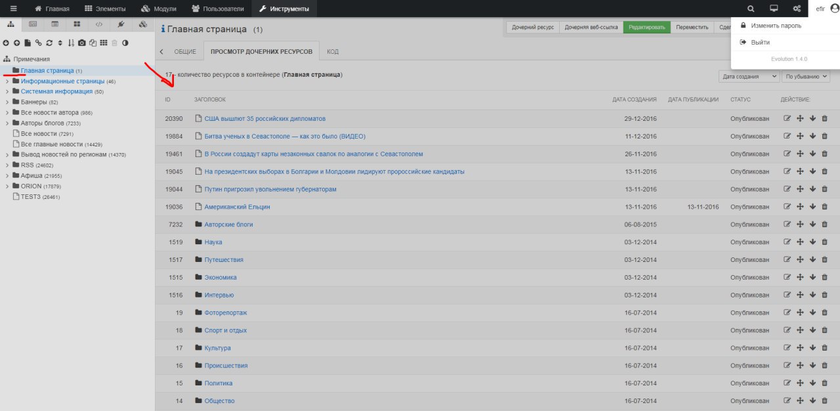
Task: Expand the Все новости автора tree node
Action: 7,113
